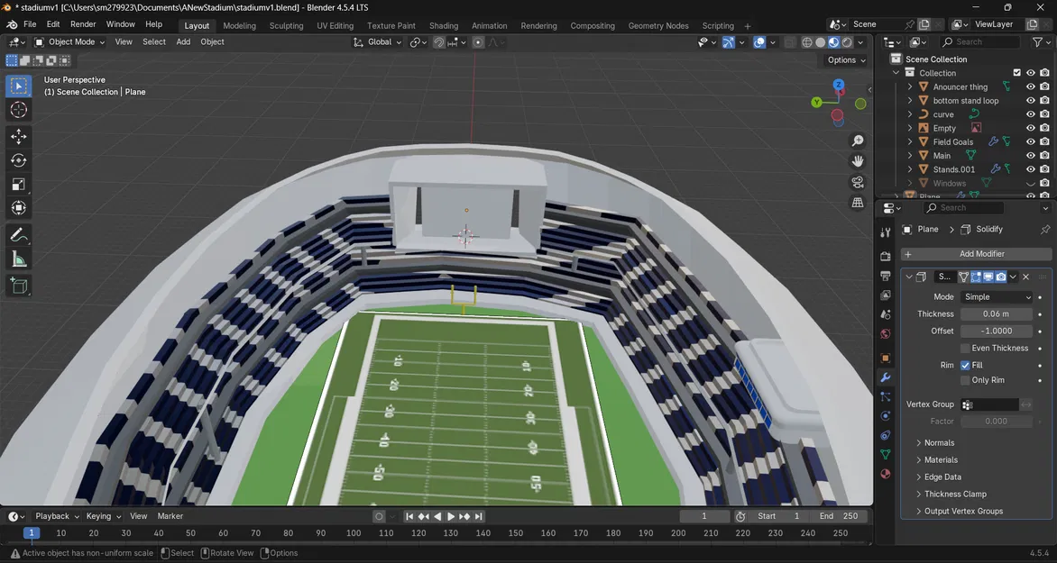Screen dimensions: 1057x563
Task: Toggle camera view icon in viewport
Action: pyautogui.click(x=858, y=182)
